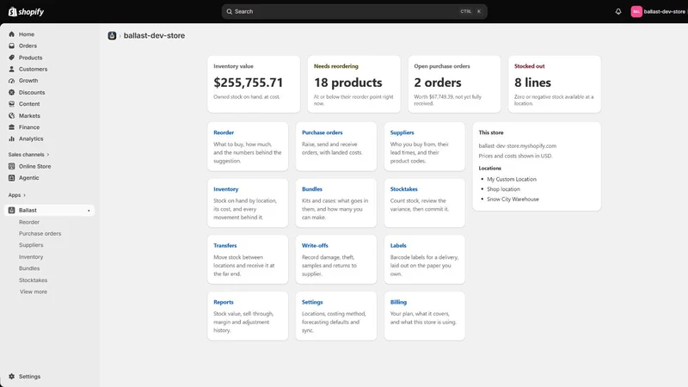The width and height of the screenshot is (688, 387).
Task: Click ballast-dev-store breadcrumb title
Action: tap(154, 35)
